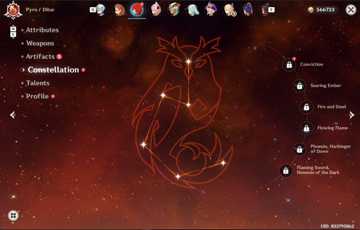Select the pink-haired purple-hat avatar
Screen dimensions: 360x230
(211, 10)
